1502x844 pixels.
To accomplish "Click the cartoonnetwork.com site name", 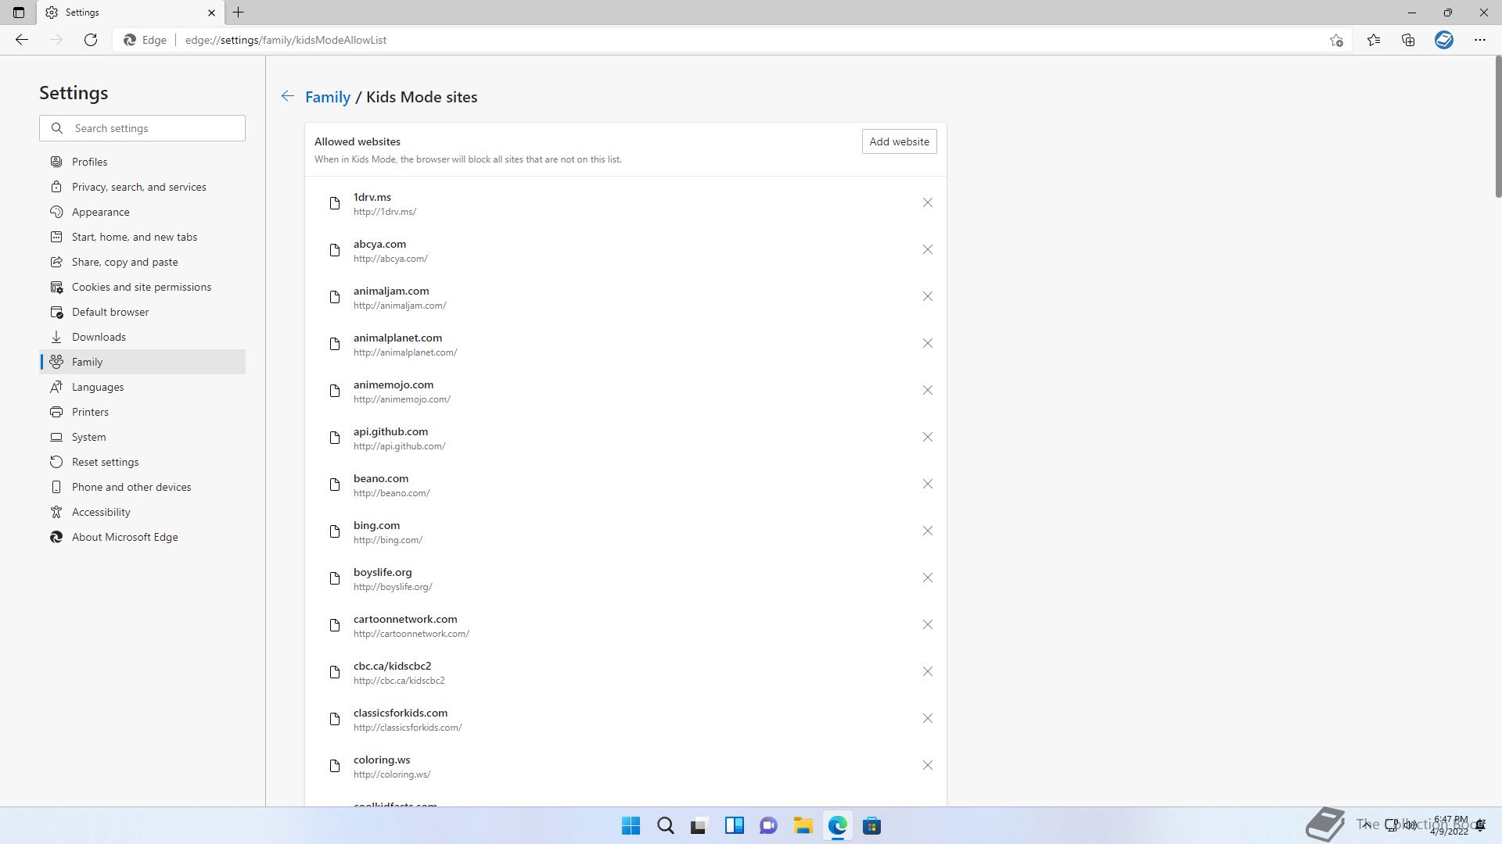I will [405, 619].
